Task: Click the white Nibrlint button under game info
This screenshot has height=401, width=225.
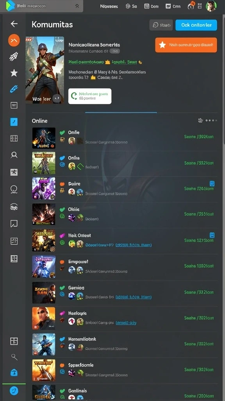Action: point(90,96)
